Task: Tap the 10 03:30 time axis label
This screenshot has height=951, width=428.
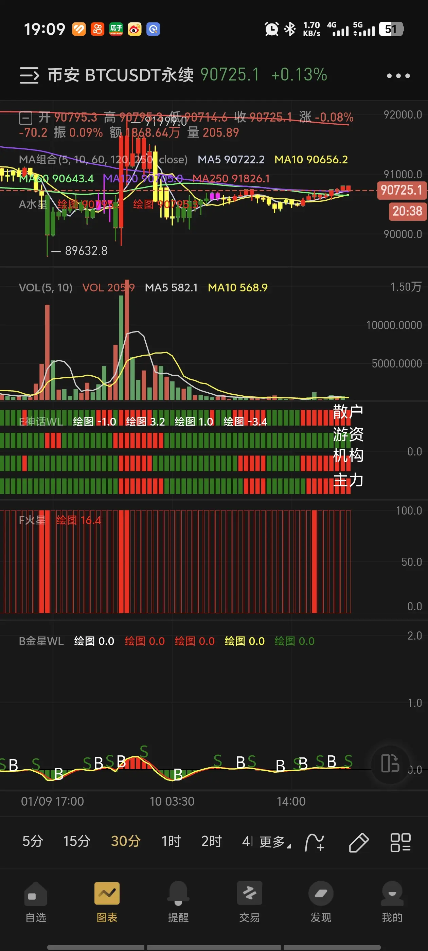Action: (x=172, y=801)
